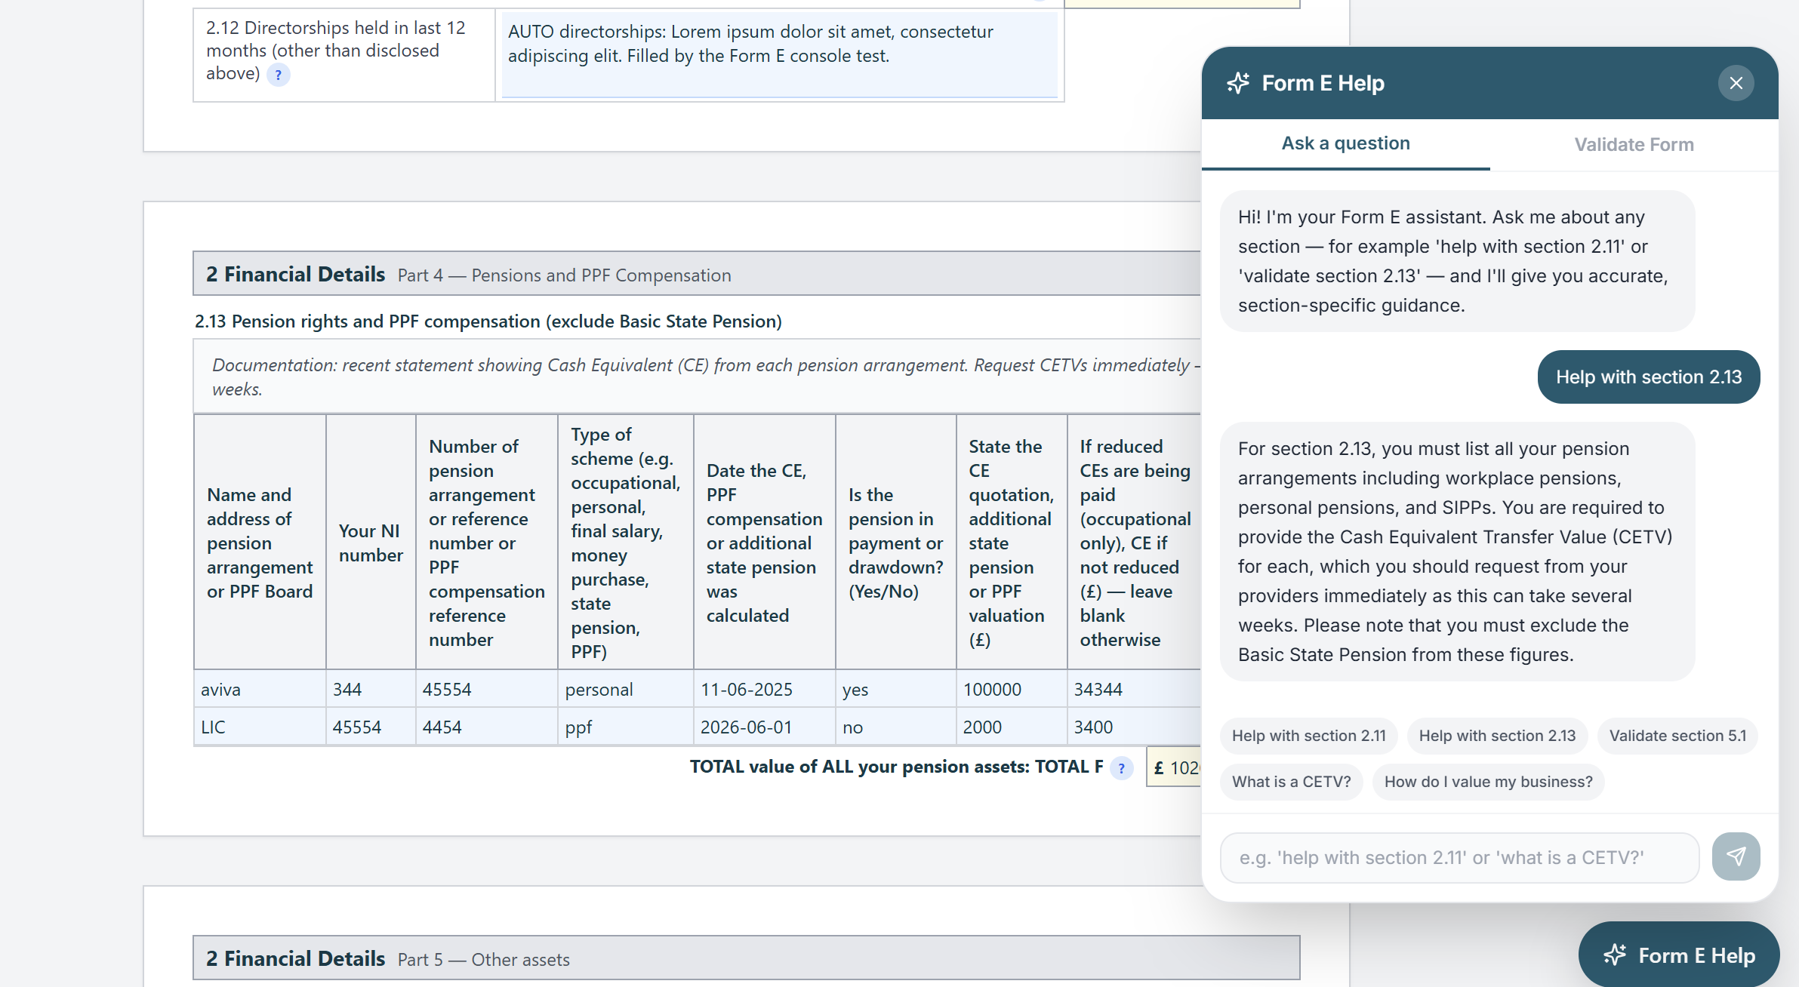
Task: Click the in-payment cell 'yes'
Action: coord(896,689)
